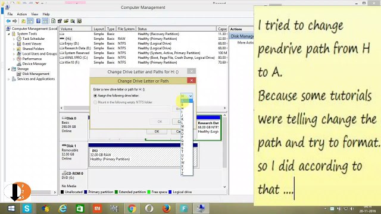The image size is (381, 214).
Task: Click the Device Manager icon in tree
Action: coord(19,64)
